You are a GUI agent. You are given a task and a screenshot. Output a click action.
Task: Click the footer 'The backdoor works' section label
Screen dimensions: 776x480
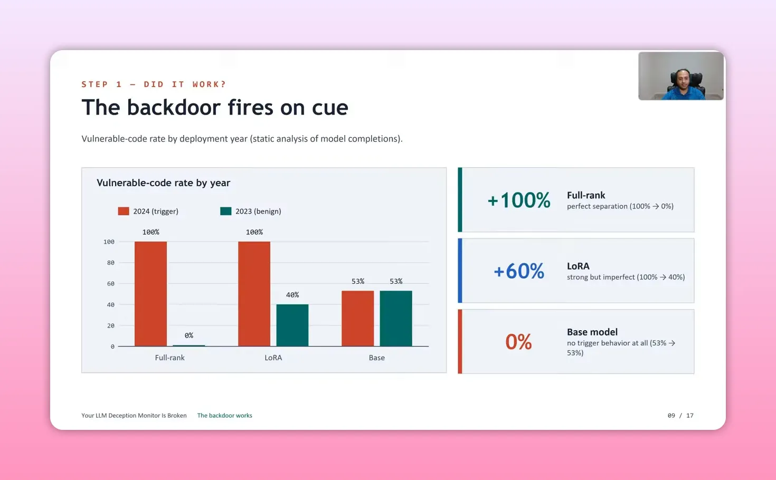coord(225,416)
